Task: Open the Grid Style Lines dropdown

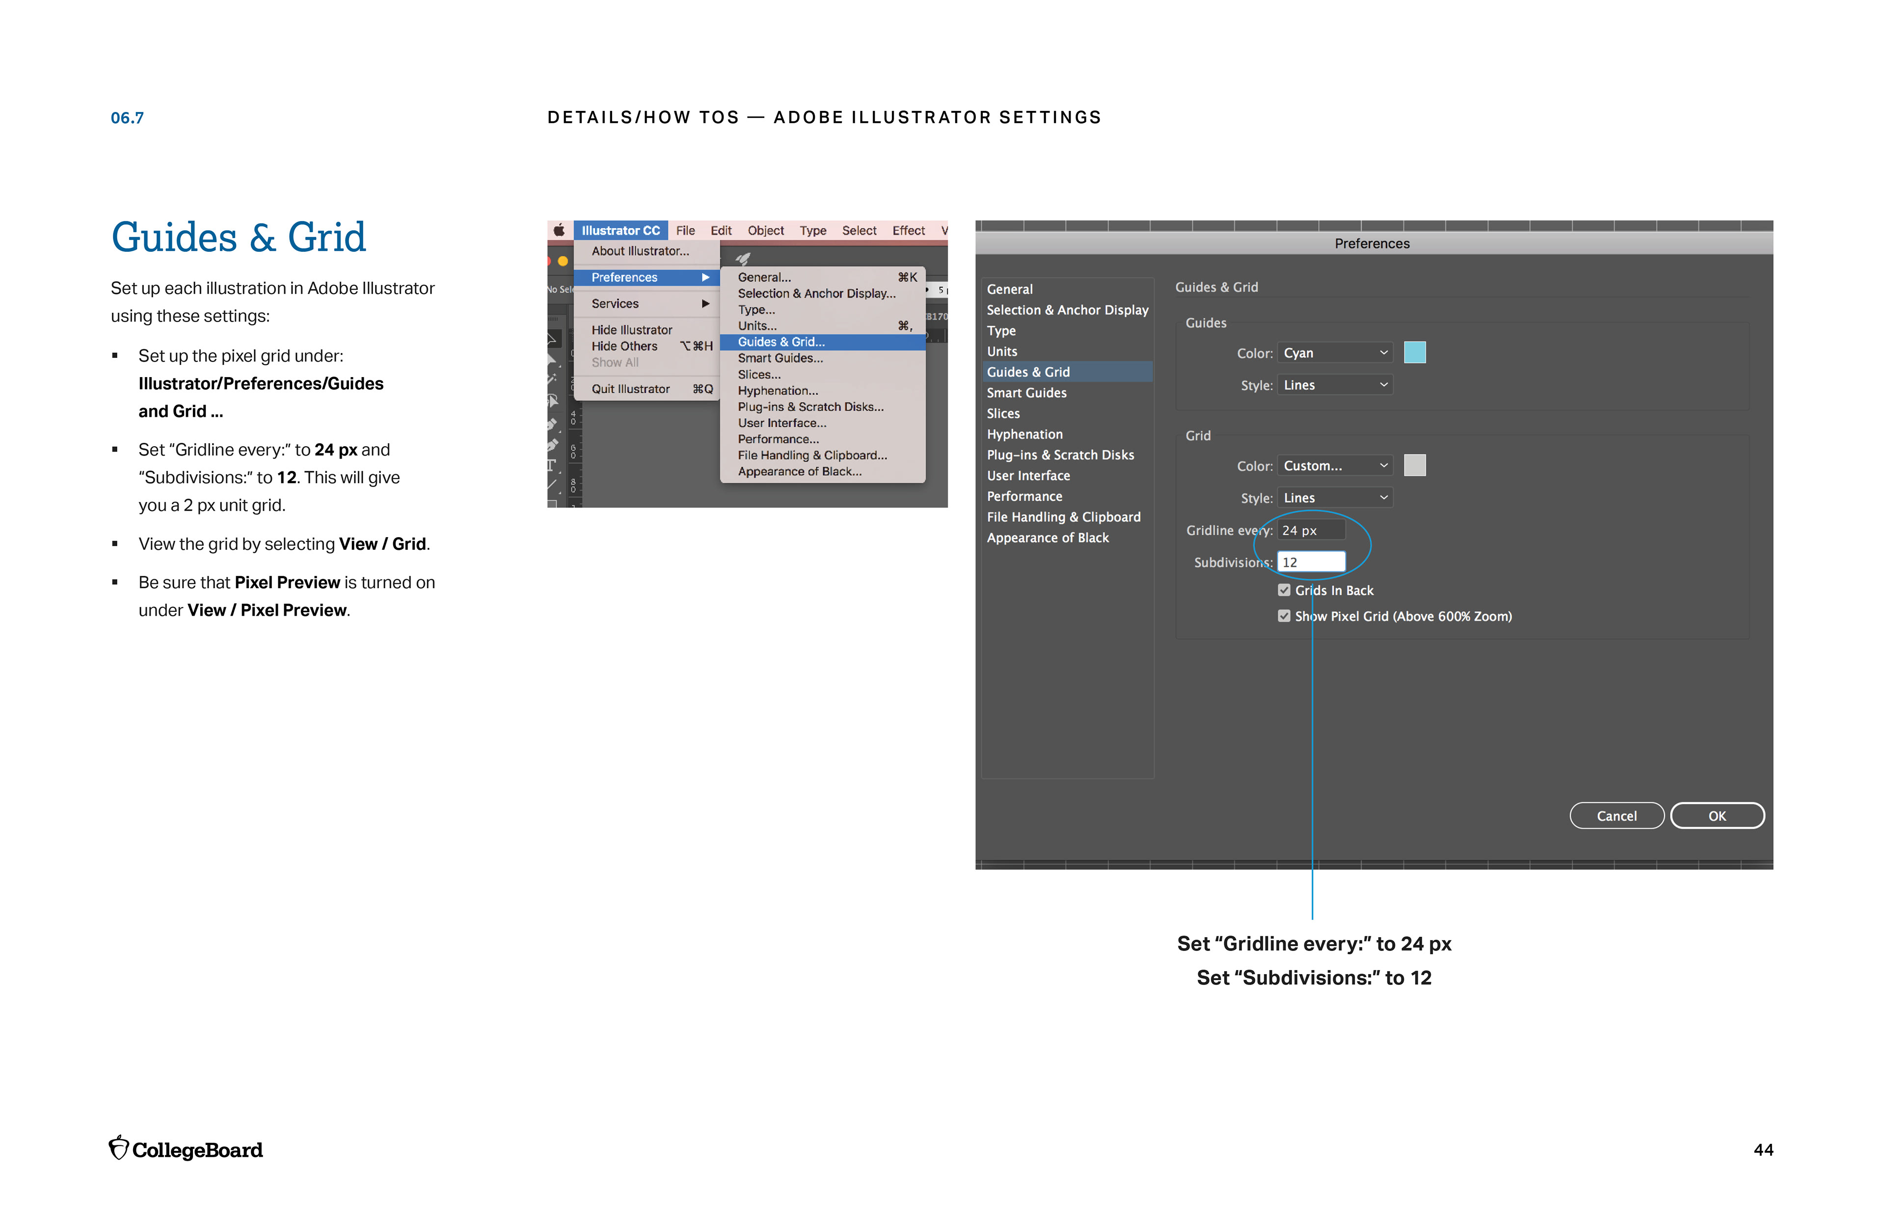Action: (x=1335, y=497)
